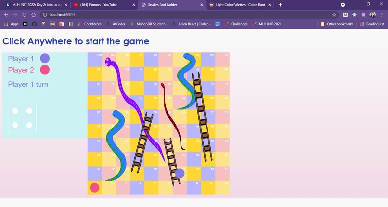
Task: Click the purple snake's head
Action: coord(108,61)
